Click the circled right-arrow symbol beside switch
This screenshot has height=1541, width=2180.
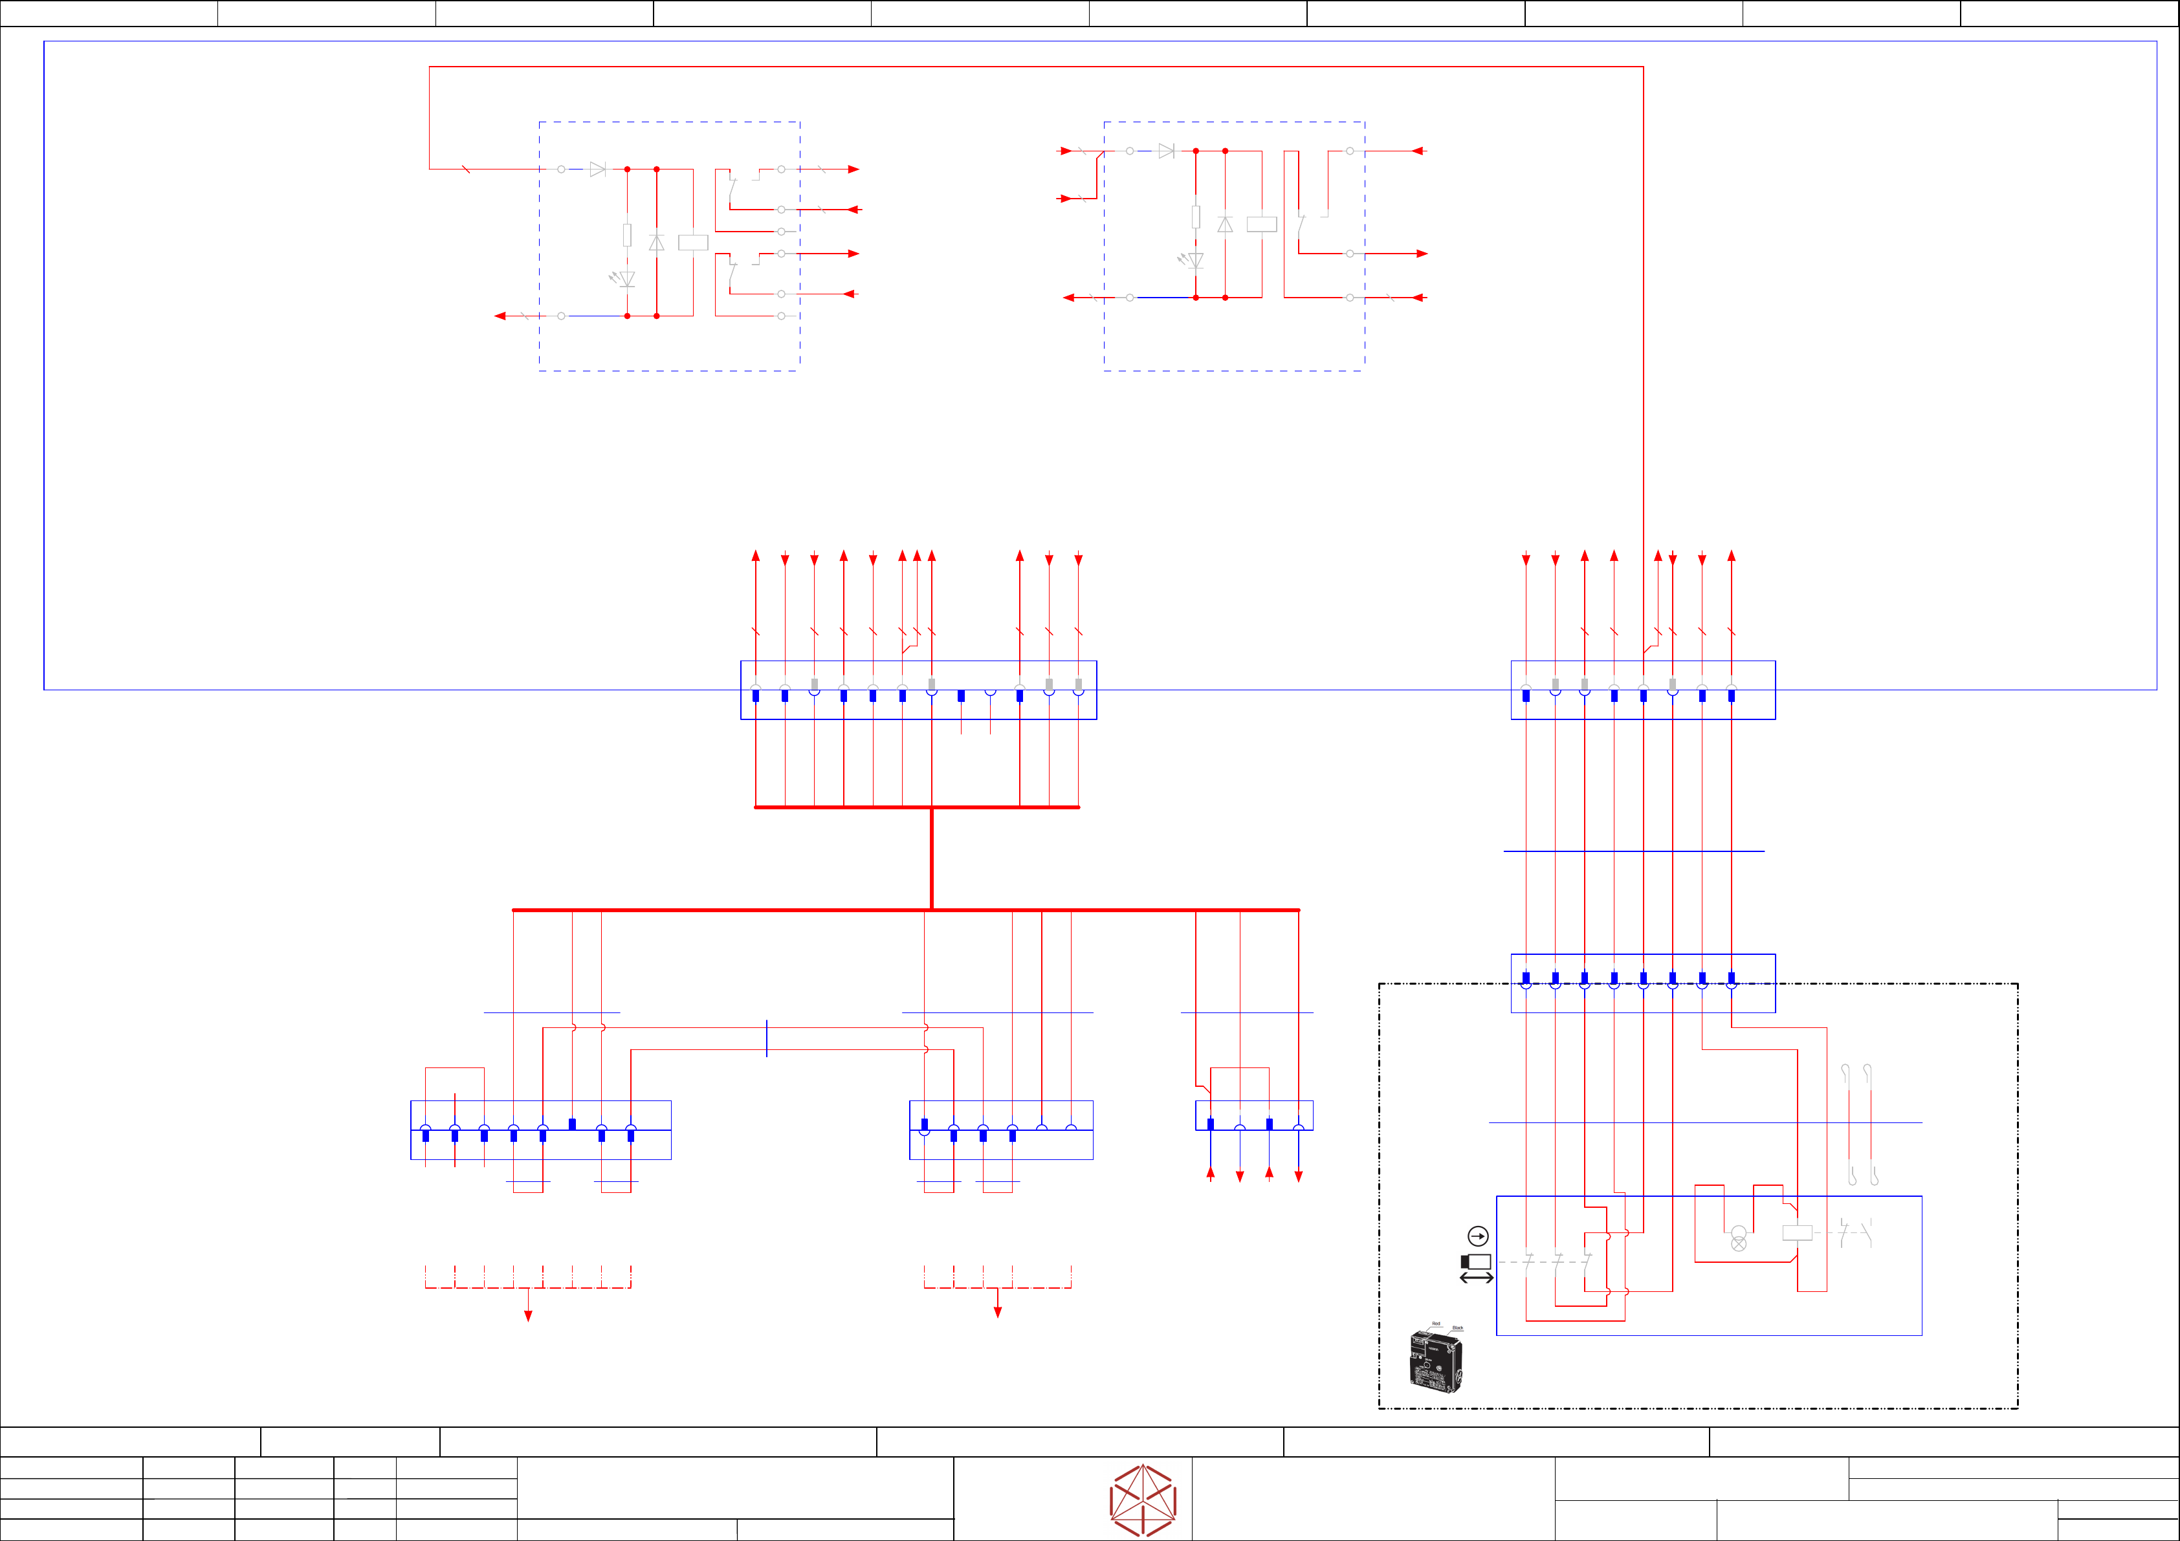1477,1235
